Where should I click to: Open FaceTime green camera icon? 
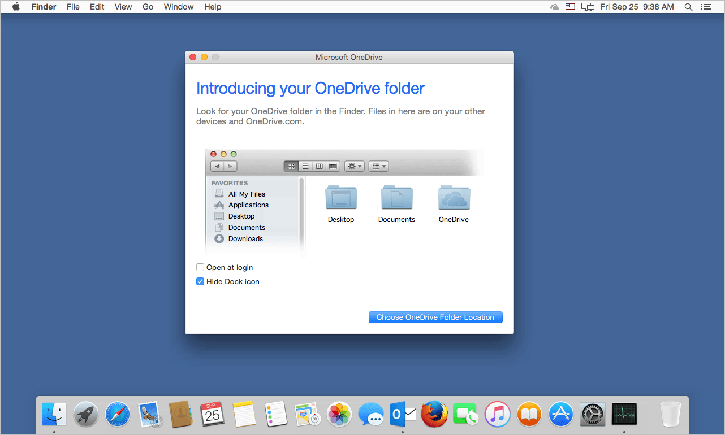point(466,415)
